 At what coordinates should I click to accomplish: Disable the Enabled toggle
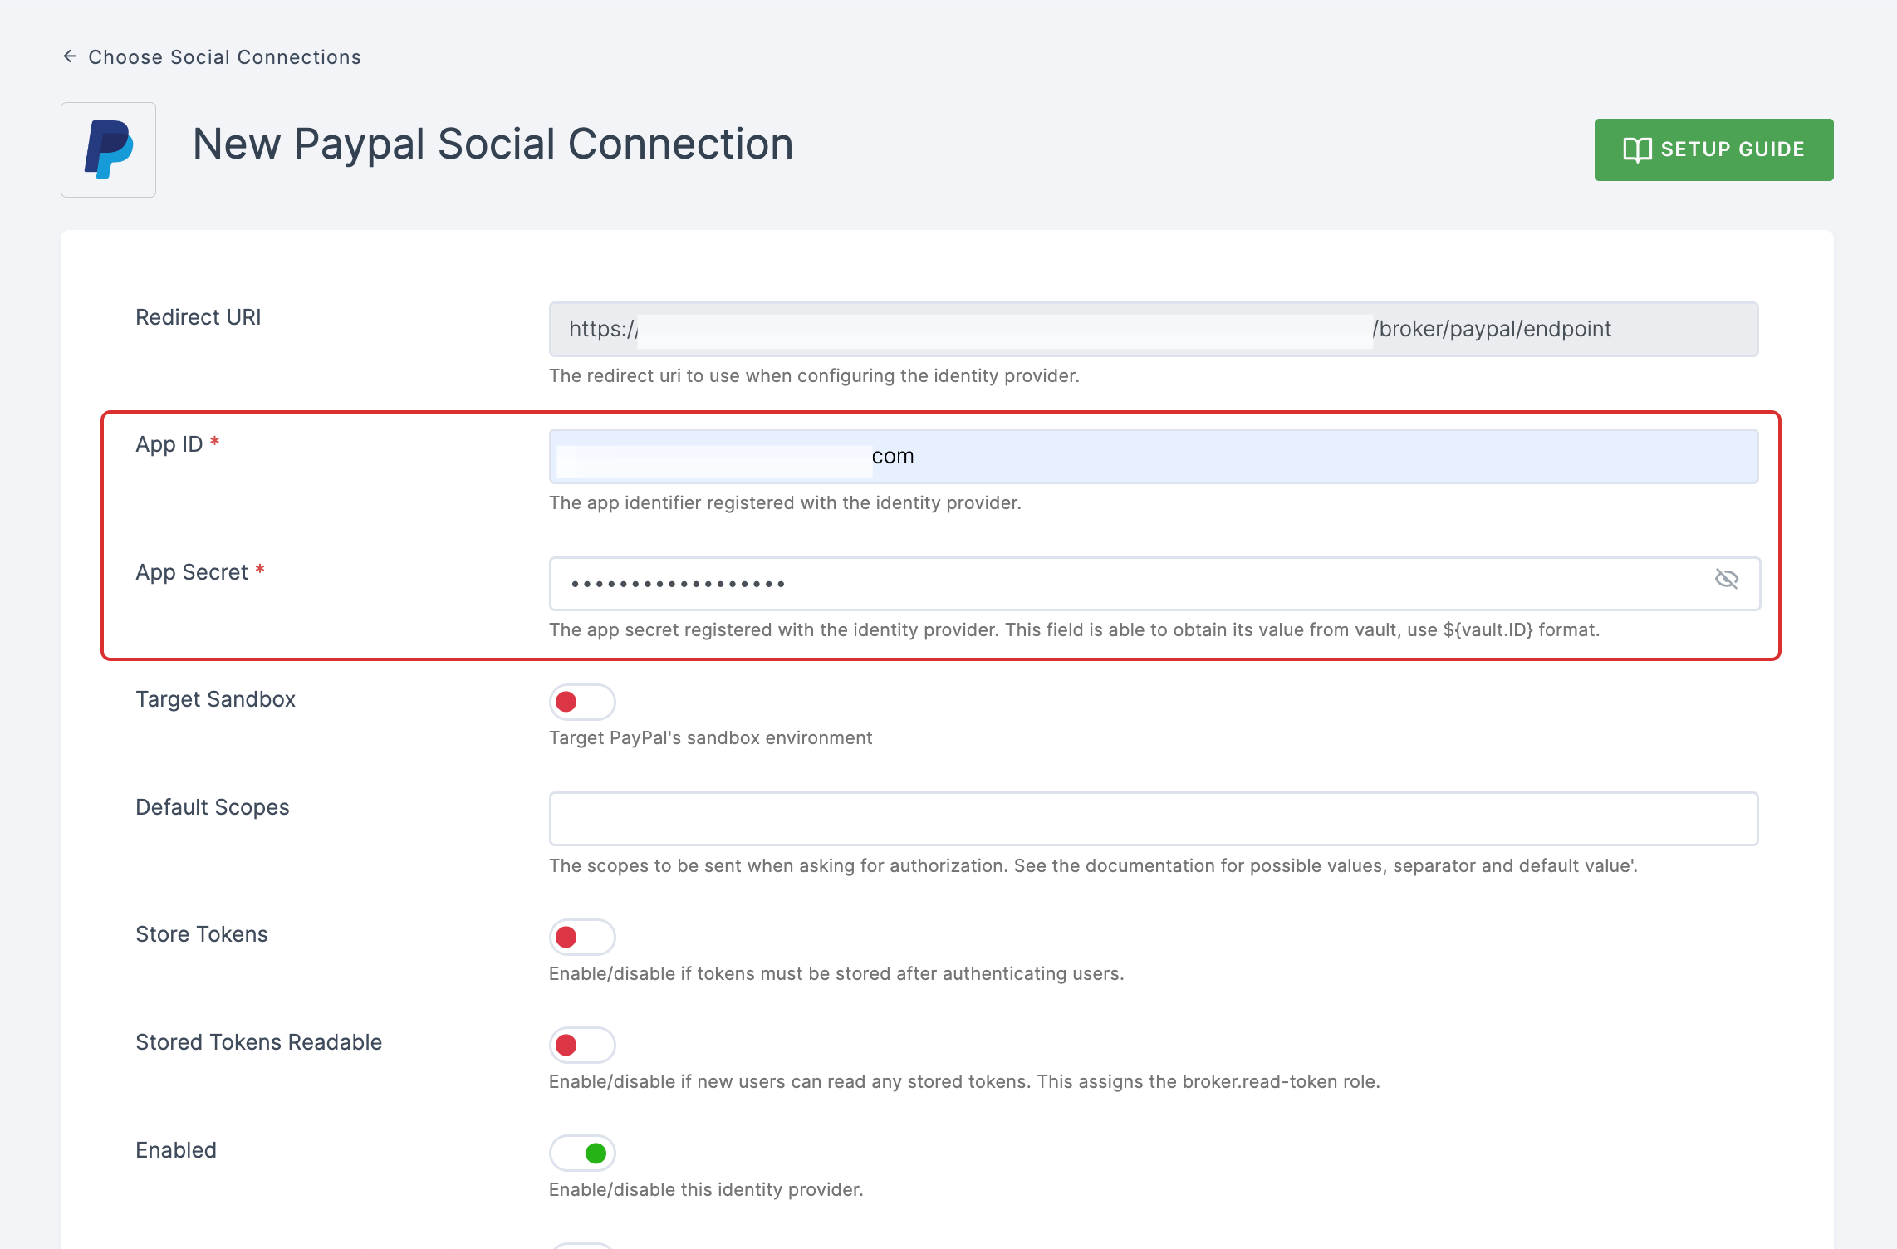pos(582,1153)
